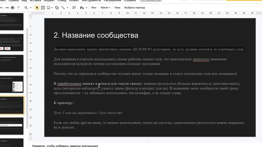Open the dropdown next to Pv icon
Screen dimensions: 262x147
pyautogui.click(x=86, y=8)
